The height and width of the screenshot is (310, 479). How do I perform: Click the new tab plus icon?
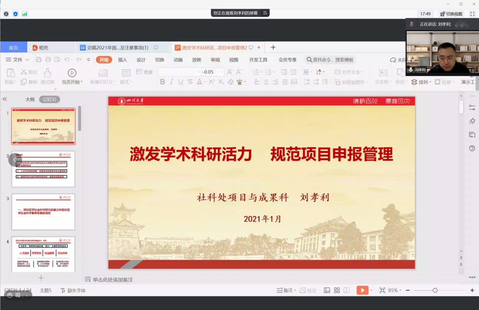coord(273,47)
